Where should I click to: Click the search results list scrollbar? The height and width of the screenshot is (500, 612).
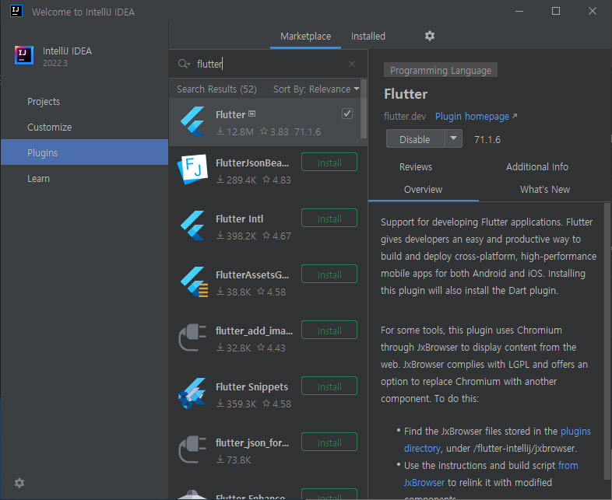364,109
